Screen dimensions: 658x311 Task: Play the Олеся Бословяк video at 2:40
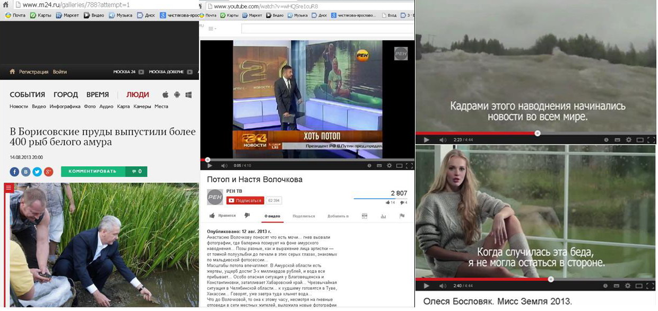coord(426,286)
